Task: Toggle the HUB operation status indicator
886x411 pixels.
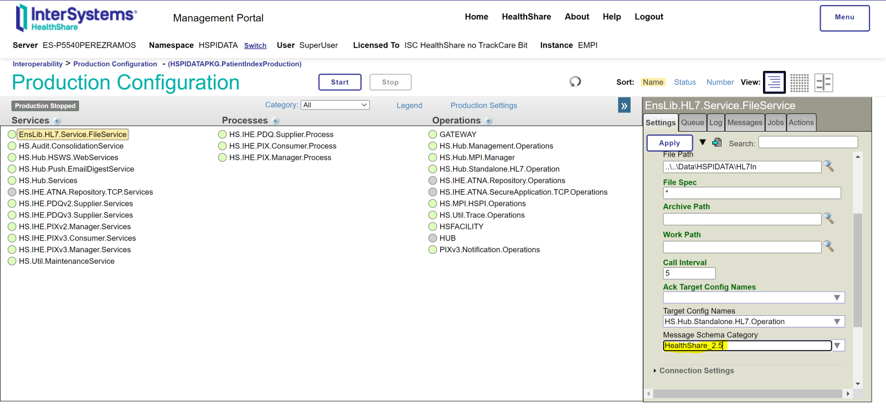Action: click(x=432, y=238)
